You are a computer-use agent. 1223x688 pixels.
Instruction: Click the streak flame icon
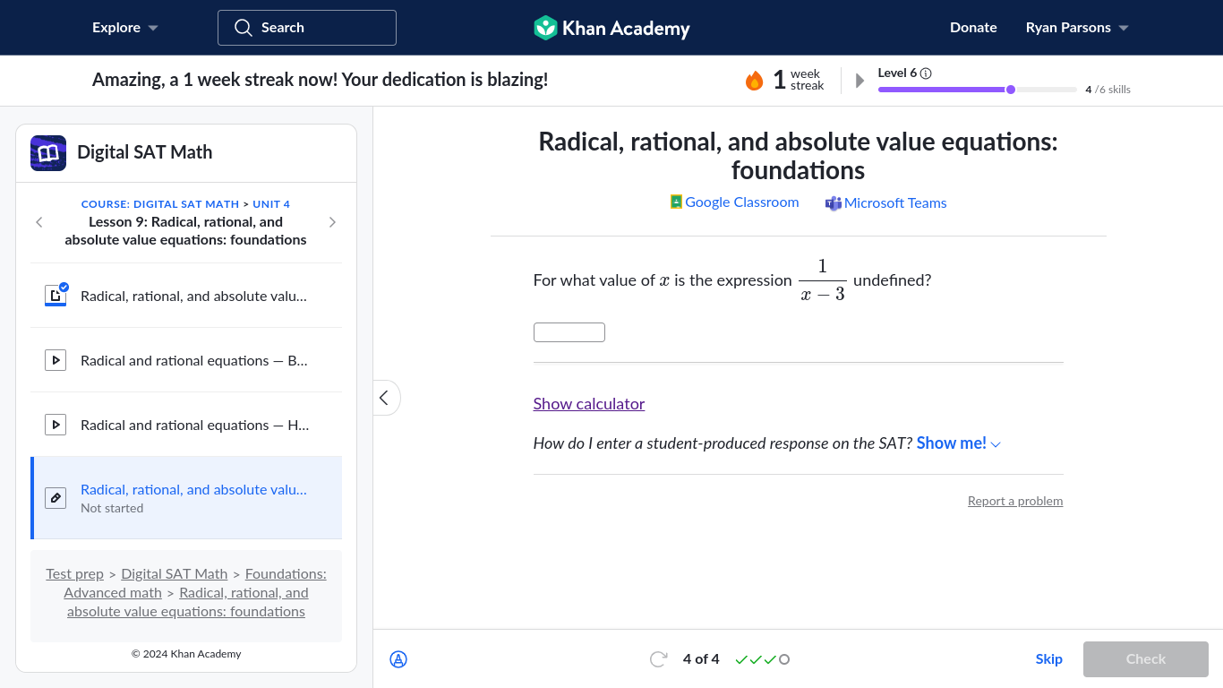[x=754, y=81]
